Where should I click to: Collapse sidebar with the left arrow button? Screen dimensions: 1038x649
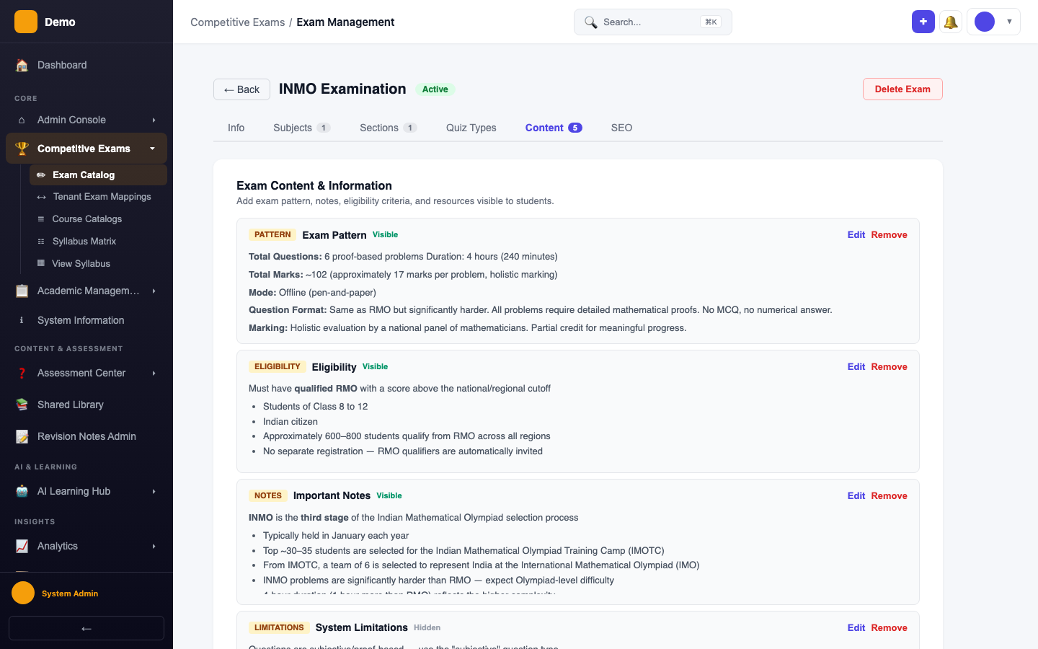pyautogui.click(x=86, y=628)
